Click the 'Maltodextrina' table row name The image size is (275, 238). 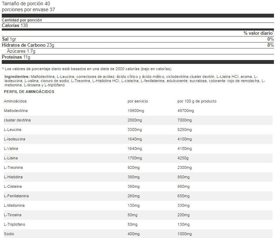point(15,111)
